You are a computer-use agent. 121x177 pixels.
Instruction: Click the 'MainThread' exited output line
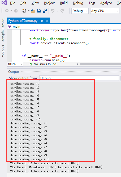(x=57, y=167)
